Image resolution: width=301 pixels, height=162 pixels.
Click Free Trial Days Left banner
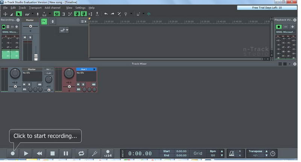[x=267, y=8]
